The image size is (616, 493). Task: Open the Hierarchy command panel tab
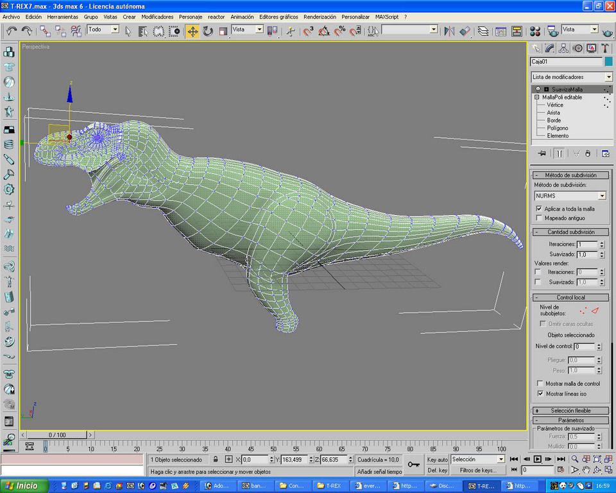click(x=563, y=48)
